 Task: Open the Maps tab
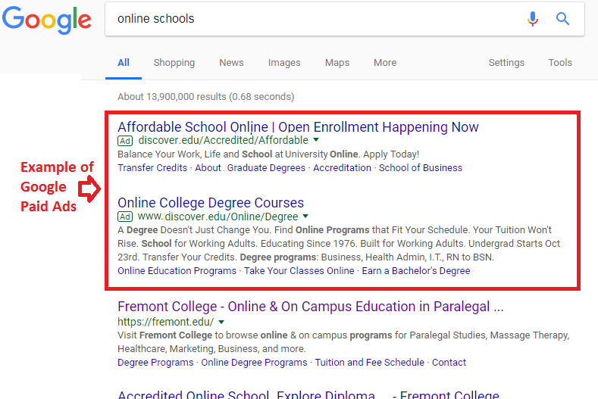(337, 63)
